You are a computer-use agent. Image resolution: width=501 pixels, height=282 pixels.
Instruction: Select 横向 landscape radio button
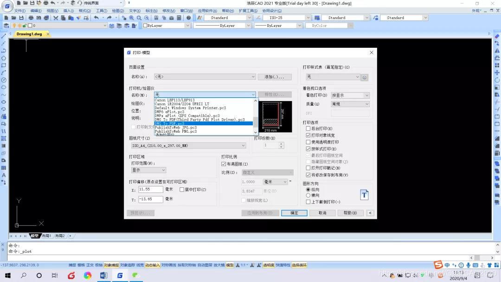point(308,195)
